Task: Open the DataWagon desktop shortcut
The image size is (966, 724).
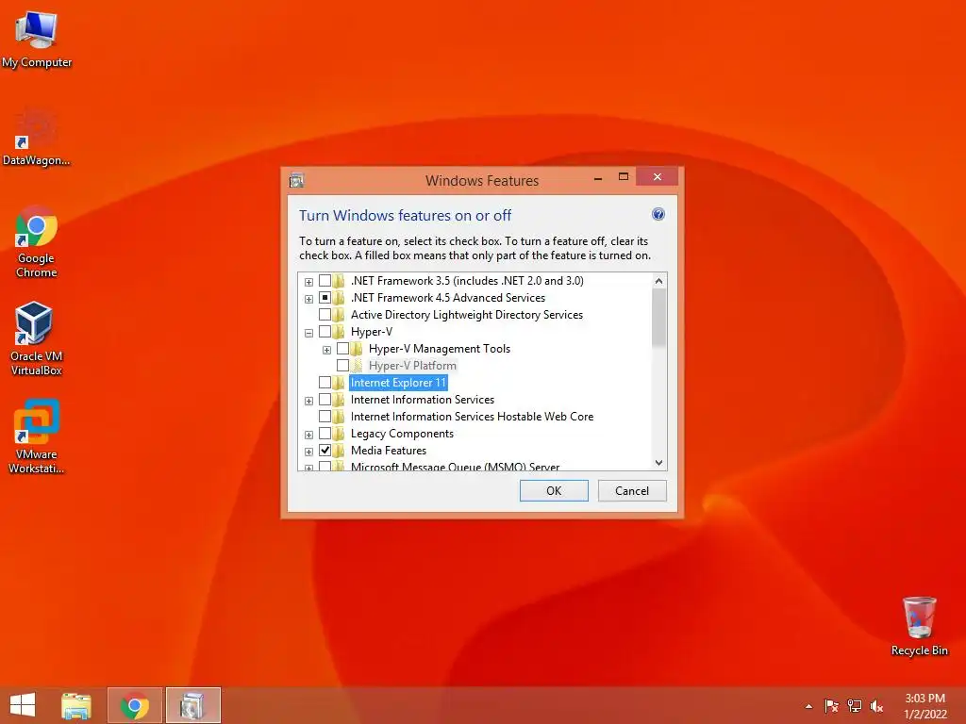Action: [37, 136]
